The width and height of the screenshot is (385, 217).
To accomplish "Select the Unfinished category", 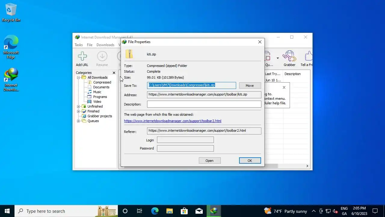I will (95, 106).
